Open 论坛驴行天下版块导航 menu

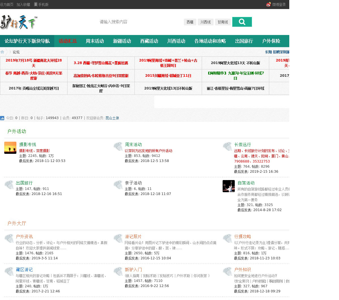[27, 41]
